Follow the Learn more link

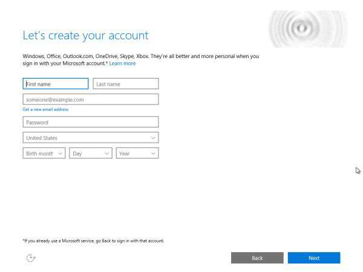(122, 63)
